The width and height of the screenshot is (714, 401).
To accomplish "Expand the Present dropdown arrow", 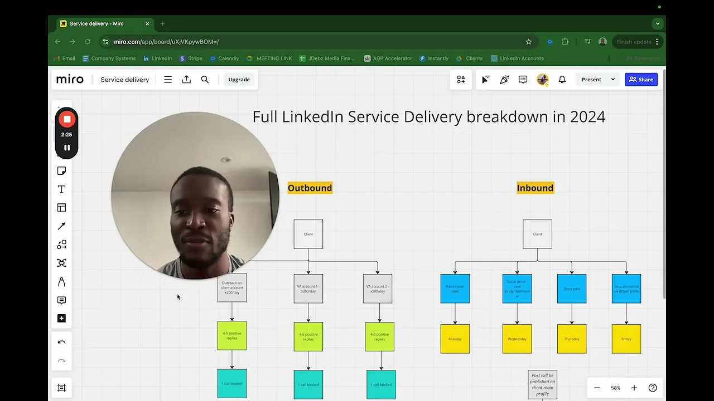I will tap(612, 80).
